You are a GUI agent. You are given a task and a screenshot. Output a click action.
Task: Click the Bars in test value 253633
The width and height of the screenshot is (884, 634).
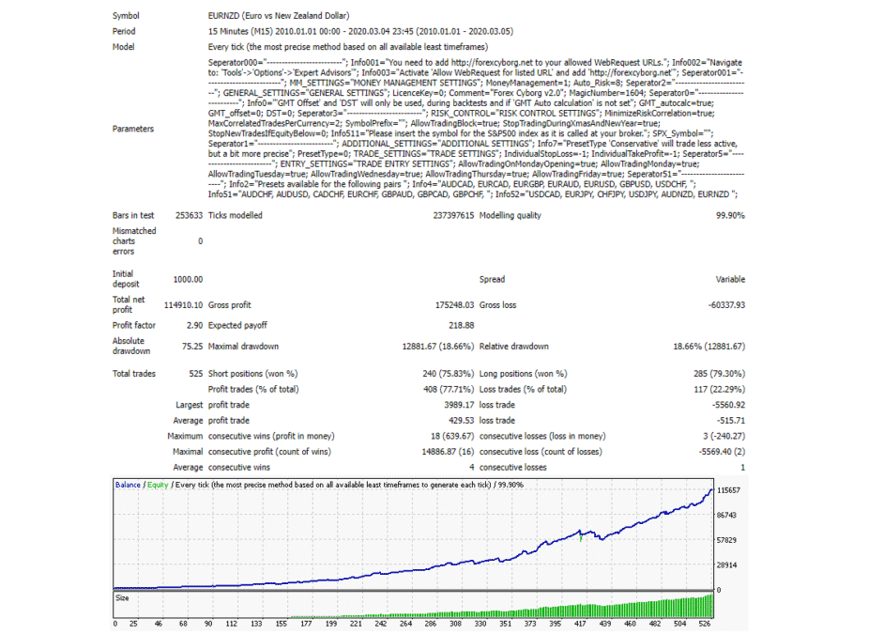click(x=189, y=215)
